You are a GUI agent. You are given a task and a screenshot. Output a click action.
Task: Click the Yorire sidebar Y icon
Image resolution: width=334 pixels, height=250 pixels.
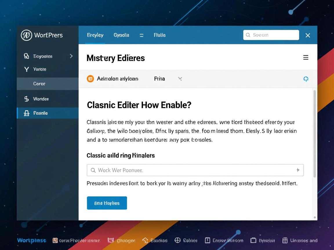(26, 69)
